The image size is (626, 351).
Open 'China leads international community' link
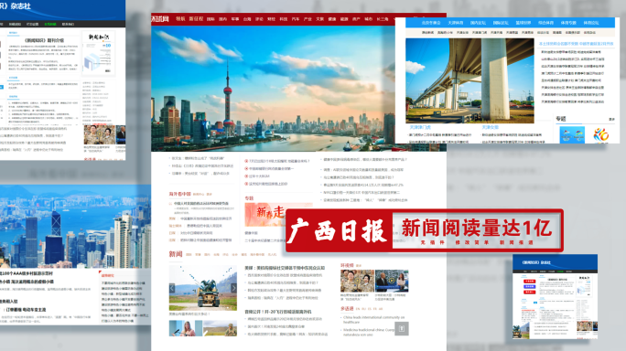coord(374,320)
